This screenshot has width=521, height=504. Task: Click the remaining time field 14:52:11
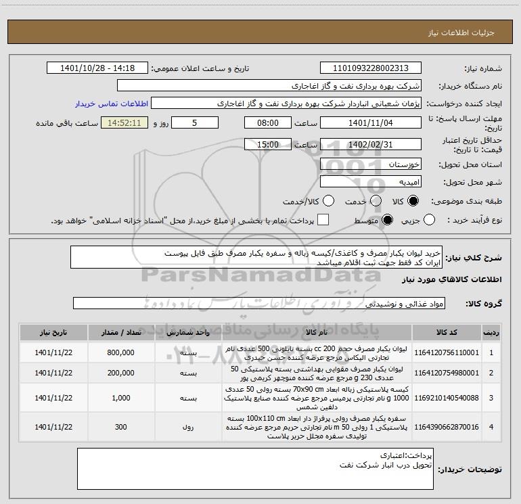[x=124, y=123]
